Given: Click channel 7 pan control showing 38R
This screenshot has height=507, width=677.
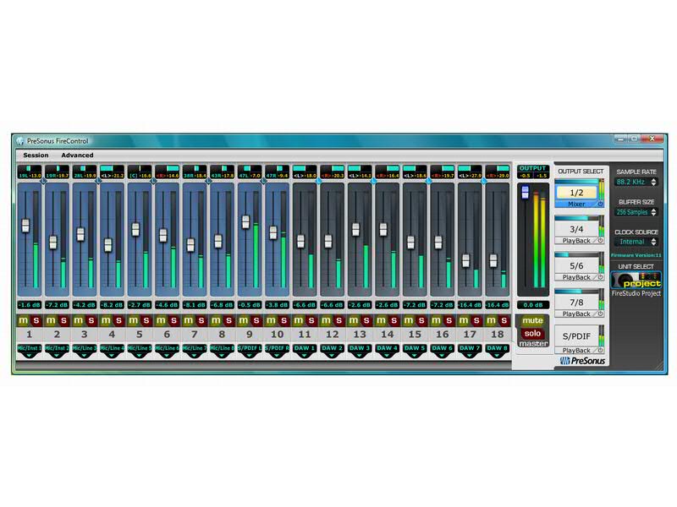Looking at the screenshot, I should [x=195, y=172].
